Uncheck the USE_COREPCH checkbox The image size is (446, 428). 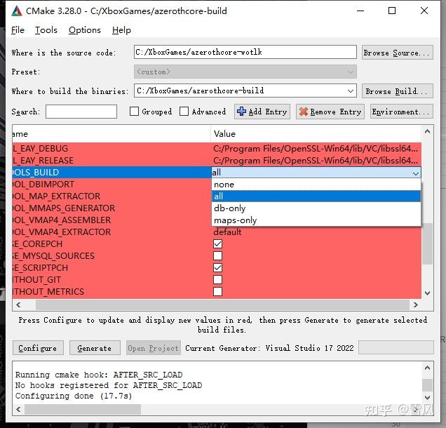[217, 244]
